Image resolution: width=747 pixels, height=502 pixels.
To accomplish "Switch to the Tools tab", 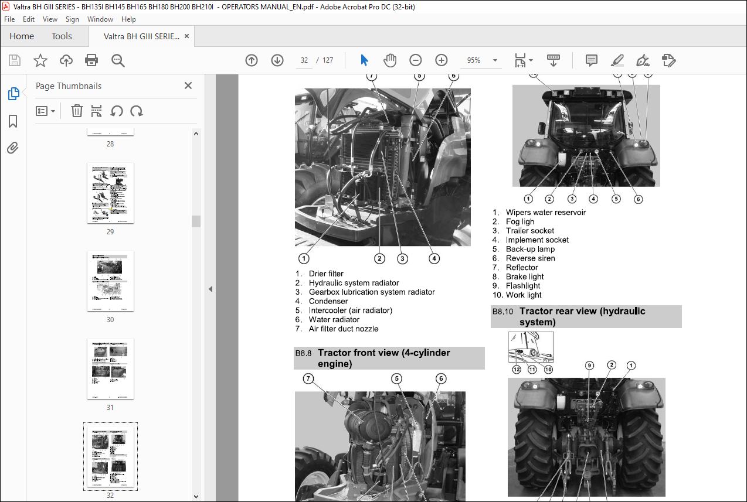I will 62,36.
